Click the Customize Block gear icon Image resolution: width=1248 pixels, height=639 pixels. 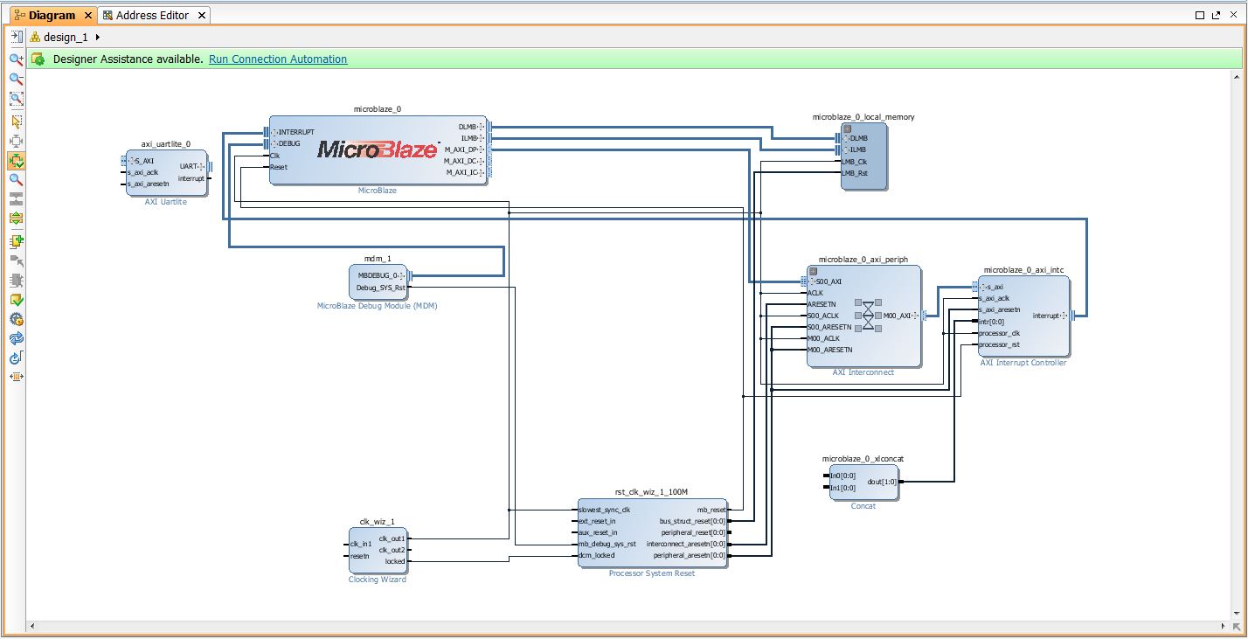tap(16, 320)
